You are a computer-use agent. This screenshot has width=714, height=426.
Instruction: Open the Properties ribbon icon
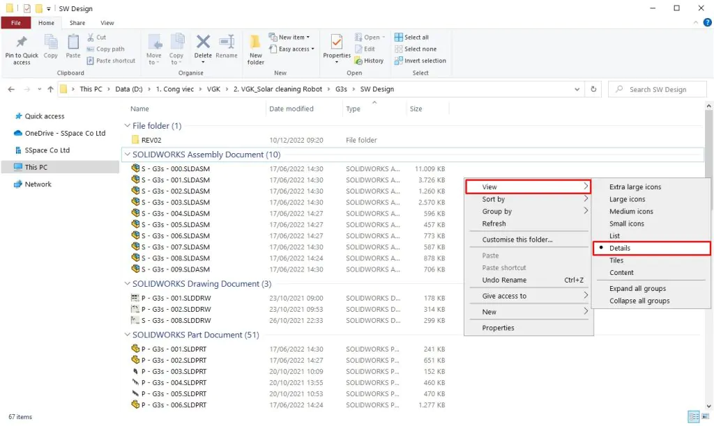tap(337, 42)
